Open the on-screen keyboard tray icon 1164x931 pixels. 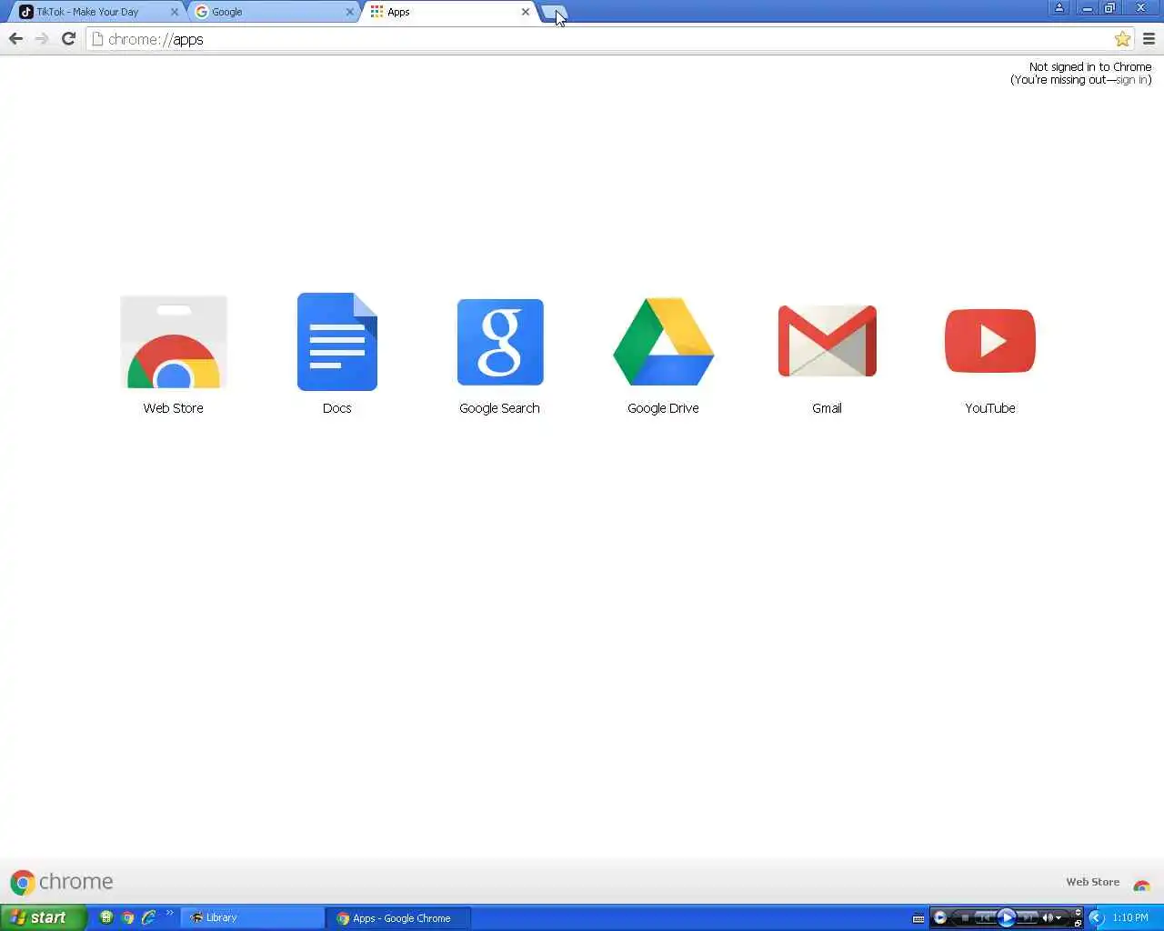(918, 918)
